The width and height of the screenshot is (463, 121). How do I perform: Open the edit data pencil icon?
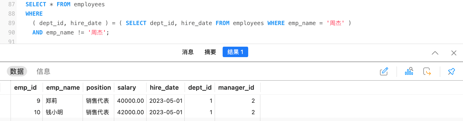point(384,71)
